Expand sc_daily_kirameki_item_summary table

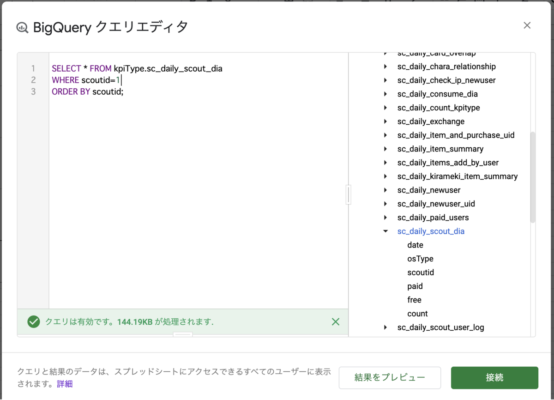click(x=385, y=176)
